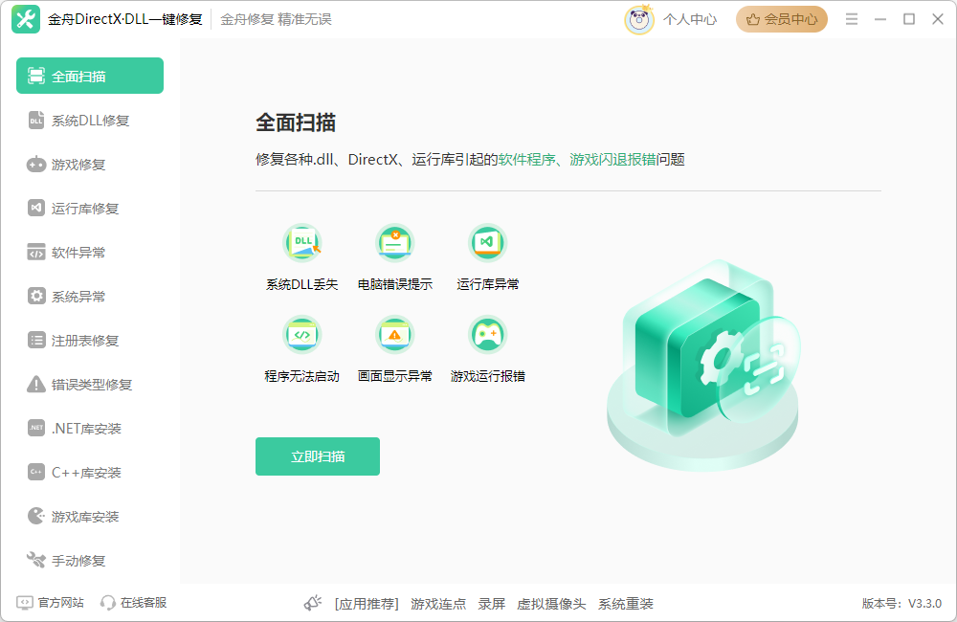Select the 程序无法启动 code icon
Viewport: 957px width, 622px height.
(302, 334)
